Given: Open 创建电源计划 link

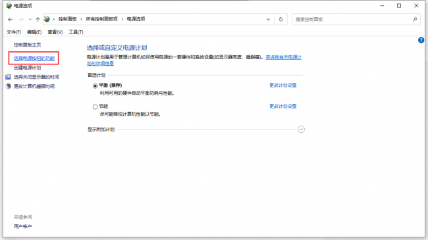Looking at the screenshot, I should click(x=27, y=68).
